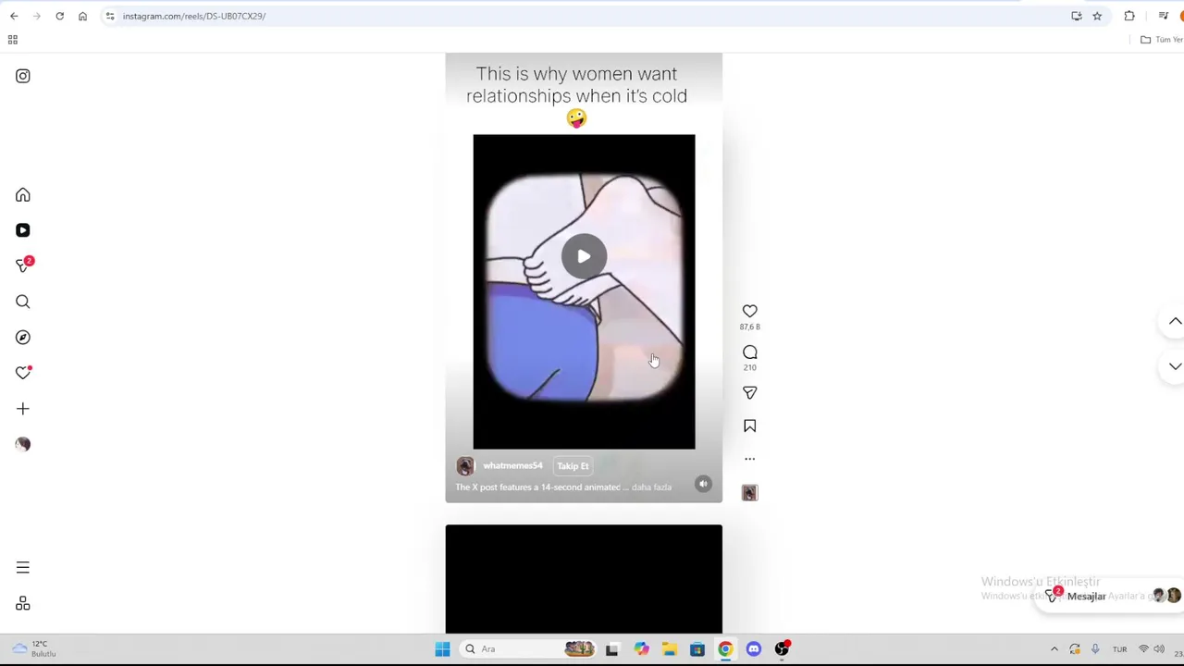Go to next reel with down chevron
The image size is (1184, 666).
coord(1175,366)
